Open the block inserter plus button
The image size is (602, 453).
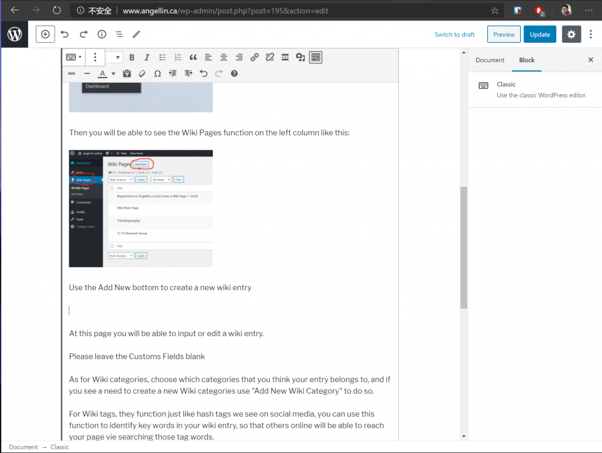45,34
